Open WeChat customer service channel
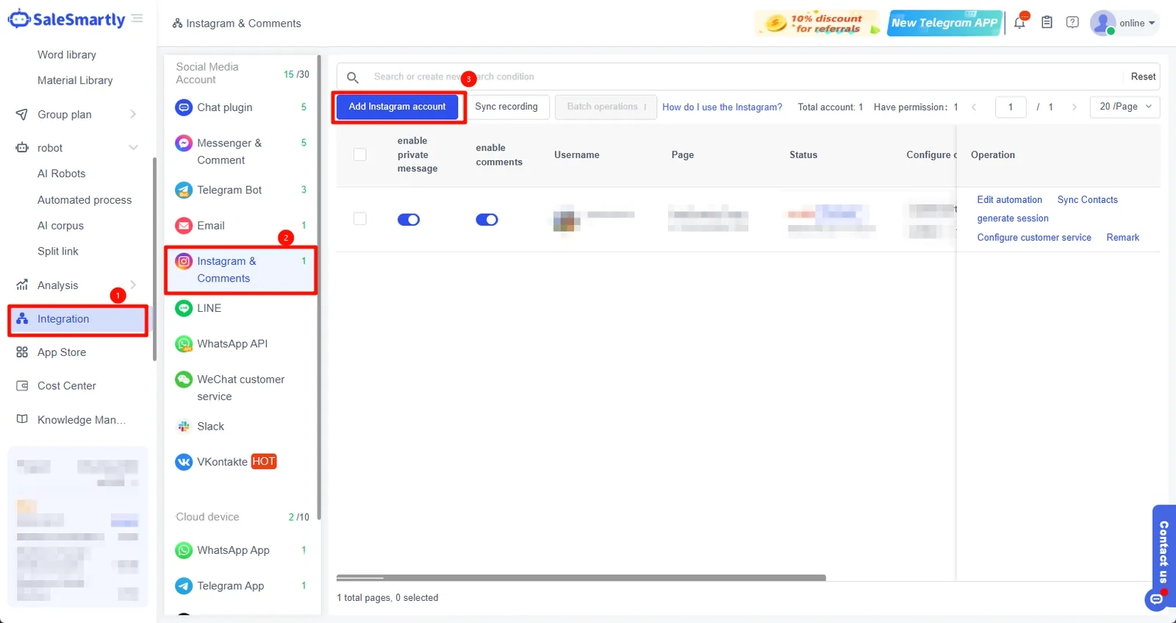 (241, 388)
